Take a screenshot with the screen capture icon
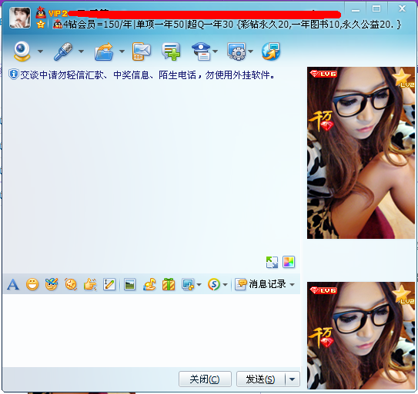Viewport: 418px width, 394px height. coord(188,285)
